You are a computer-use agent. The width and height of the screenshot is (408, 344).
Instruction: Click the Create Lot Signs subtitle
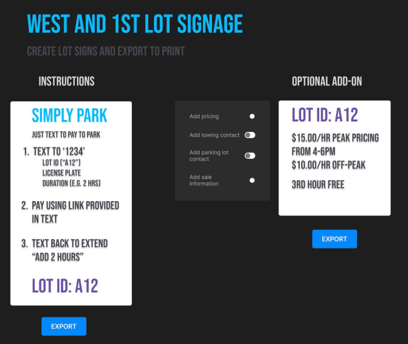pyautogui.click(x=105, y=51)
